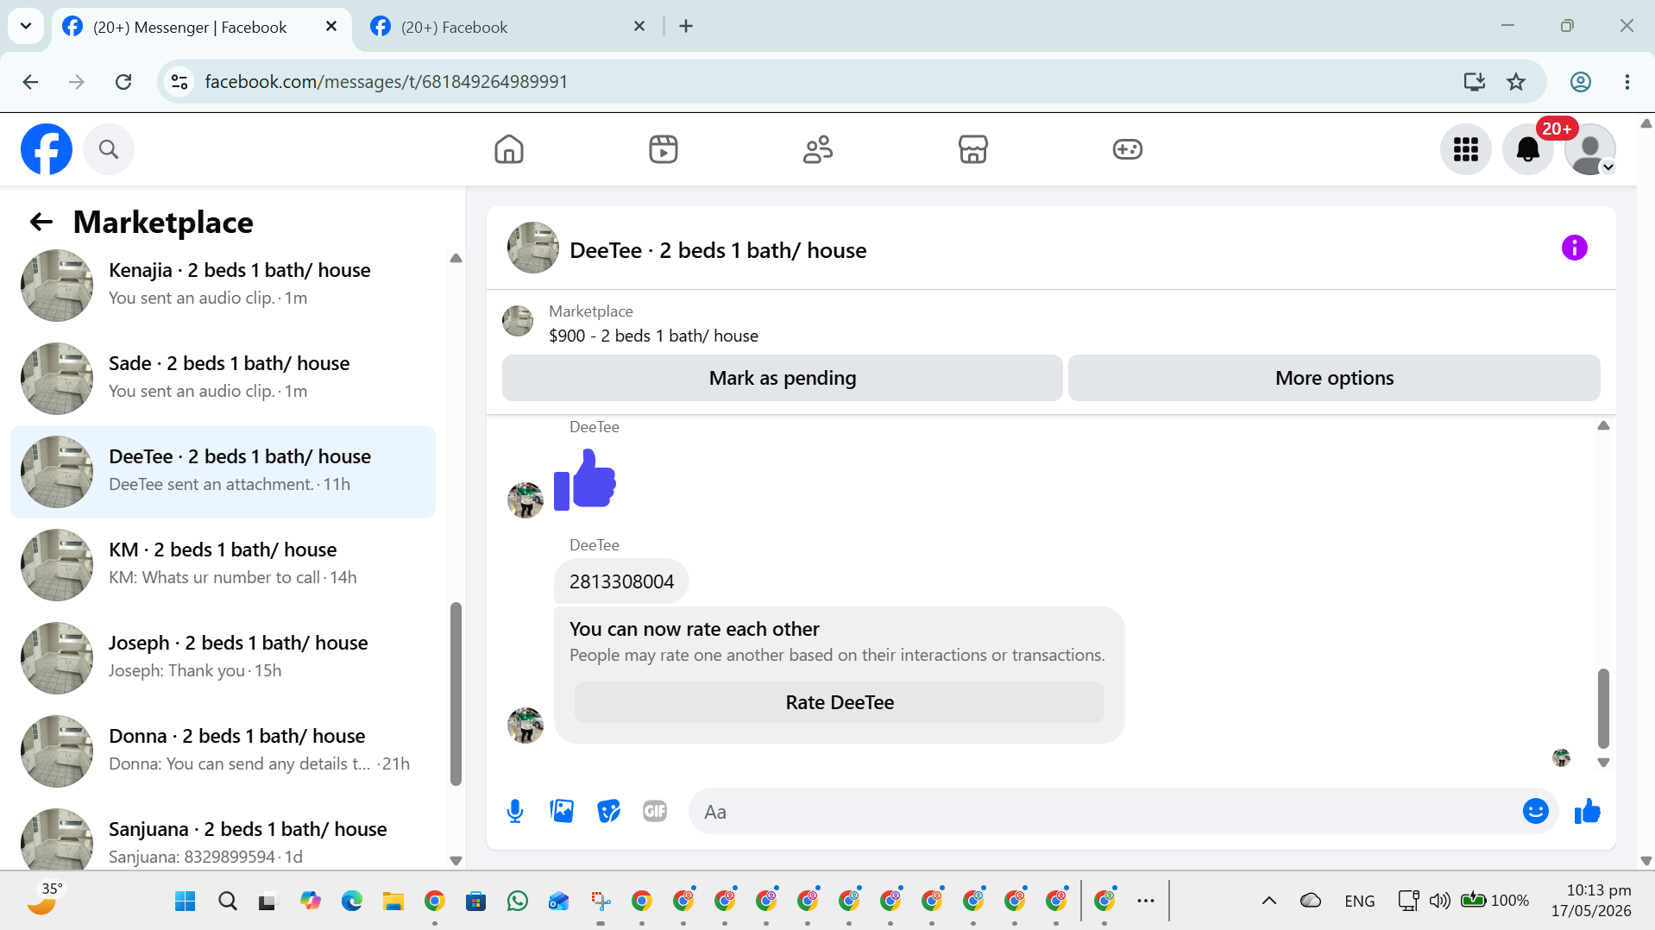Click the message text field Aa
This screenshot has height=930, width=1655.
point(1104,811)
